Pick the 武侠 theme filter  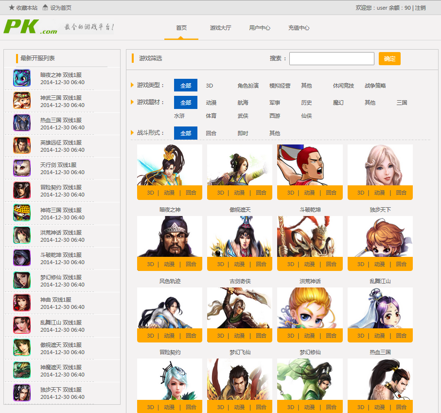pyautogui.click(x=243, y=116)
